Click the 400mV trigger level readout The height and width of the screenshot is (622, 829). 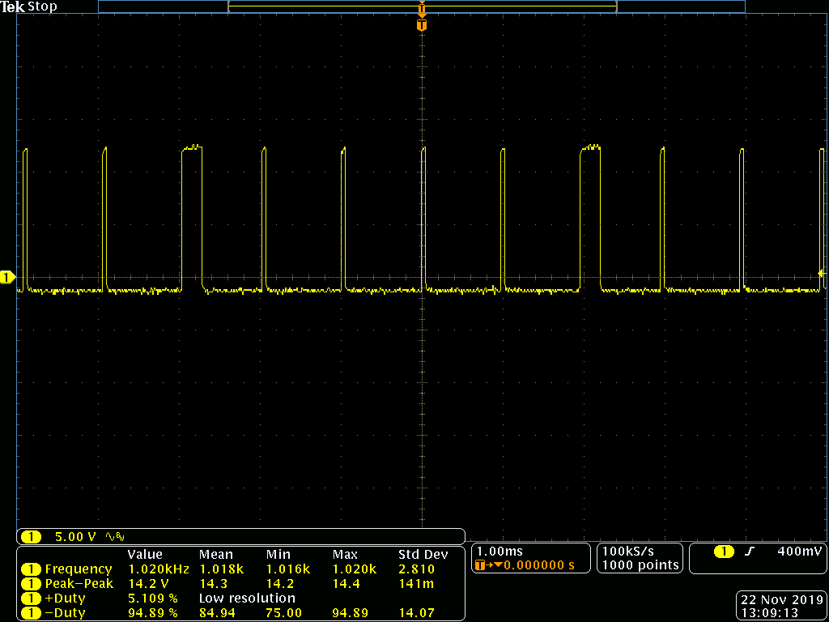tap(800, 552)
